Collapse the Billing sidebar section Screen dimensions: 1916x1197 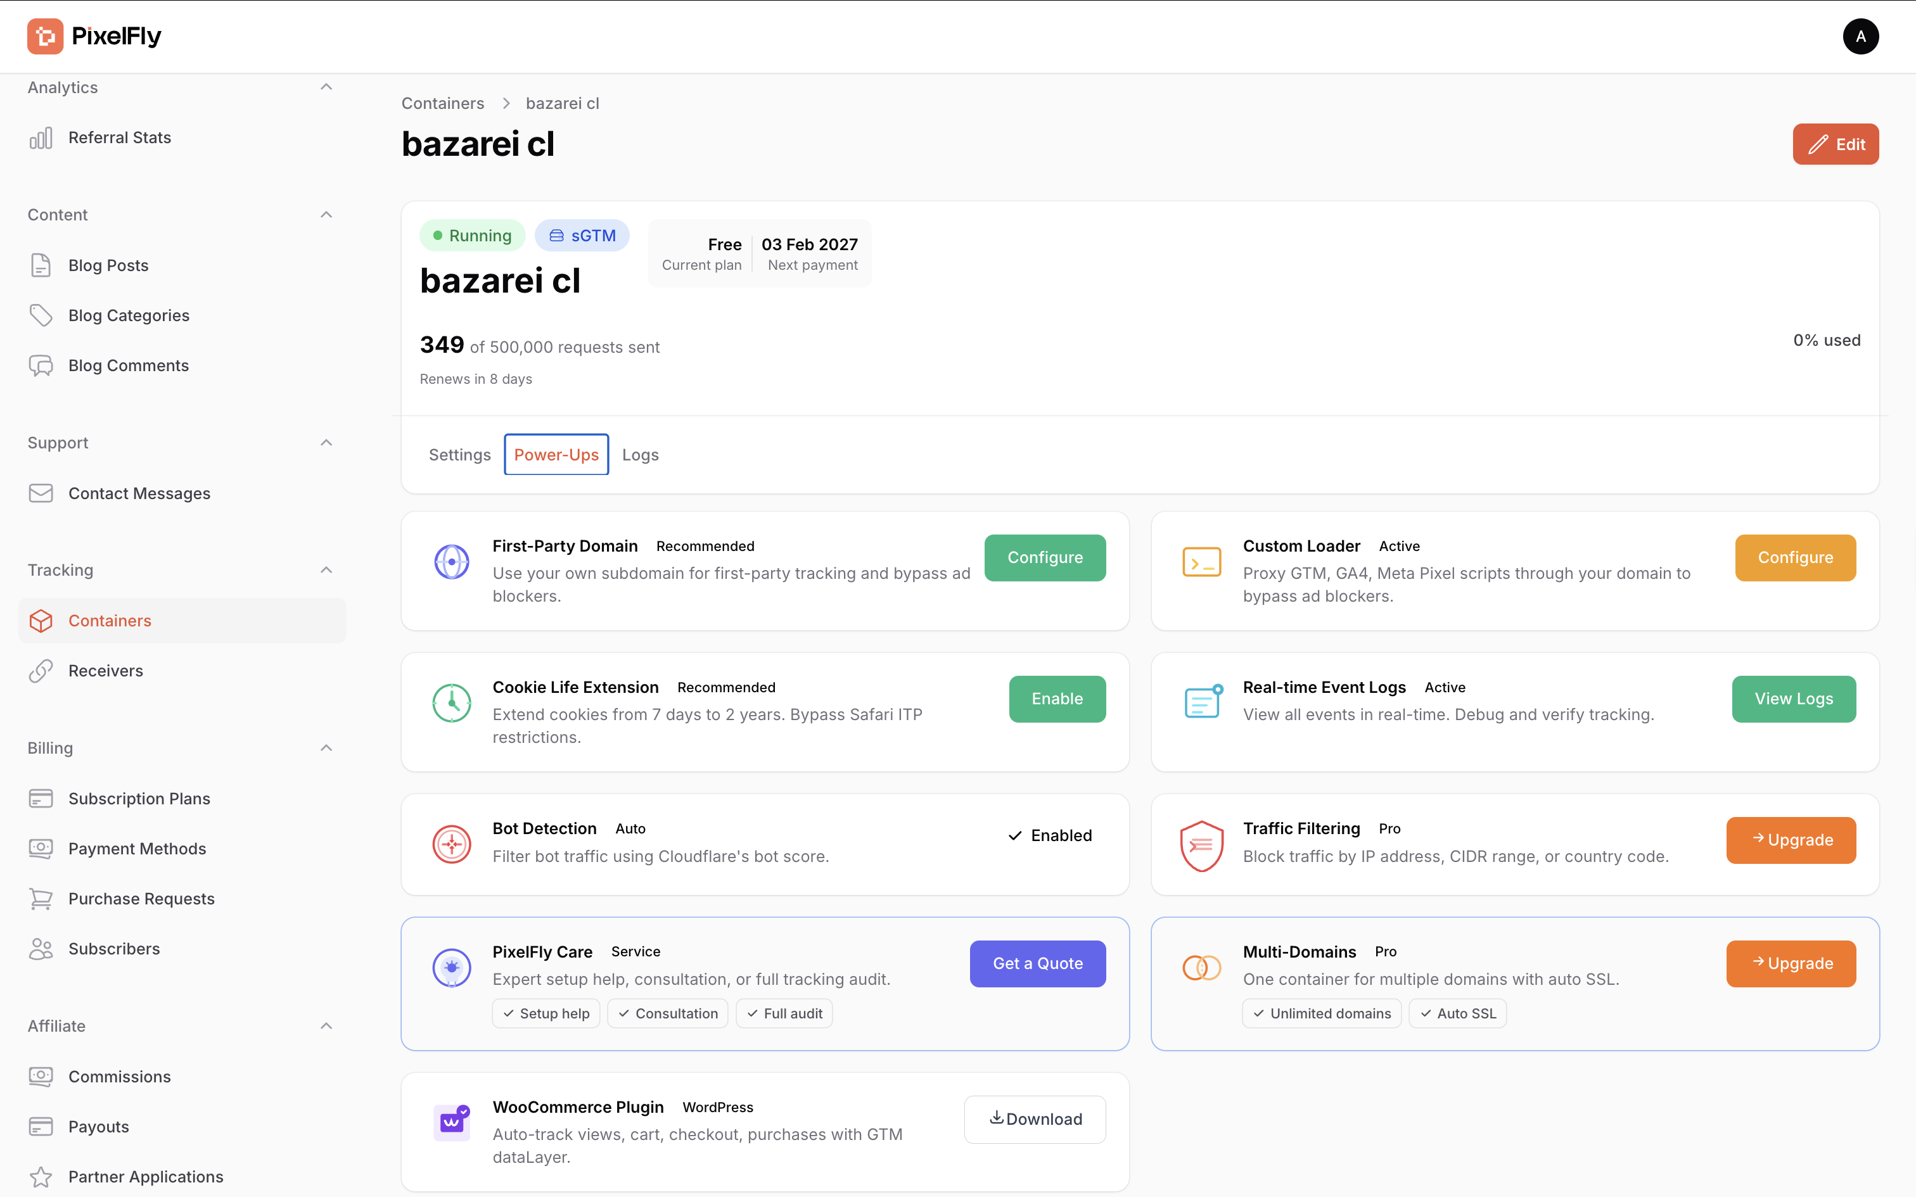pos(326,748)
